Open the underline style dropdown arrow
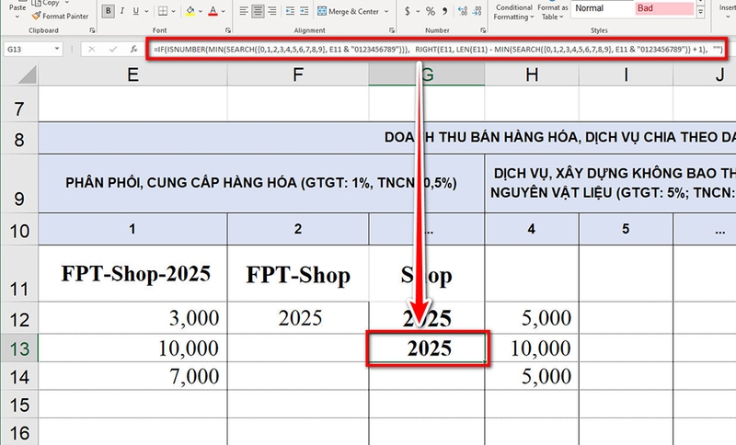 [146, 11]
